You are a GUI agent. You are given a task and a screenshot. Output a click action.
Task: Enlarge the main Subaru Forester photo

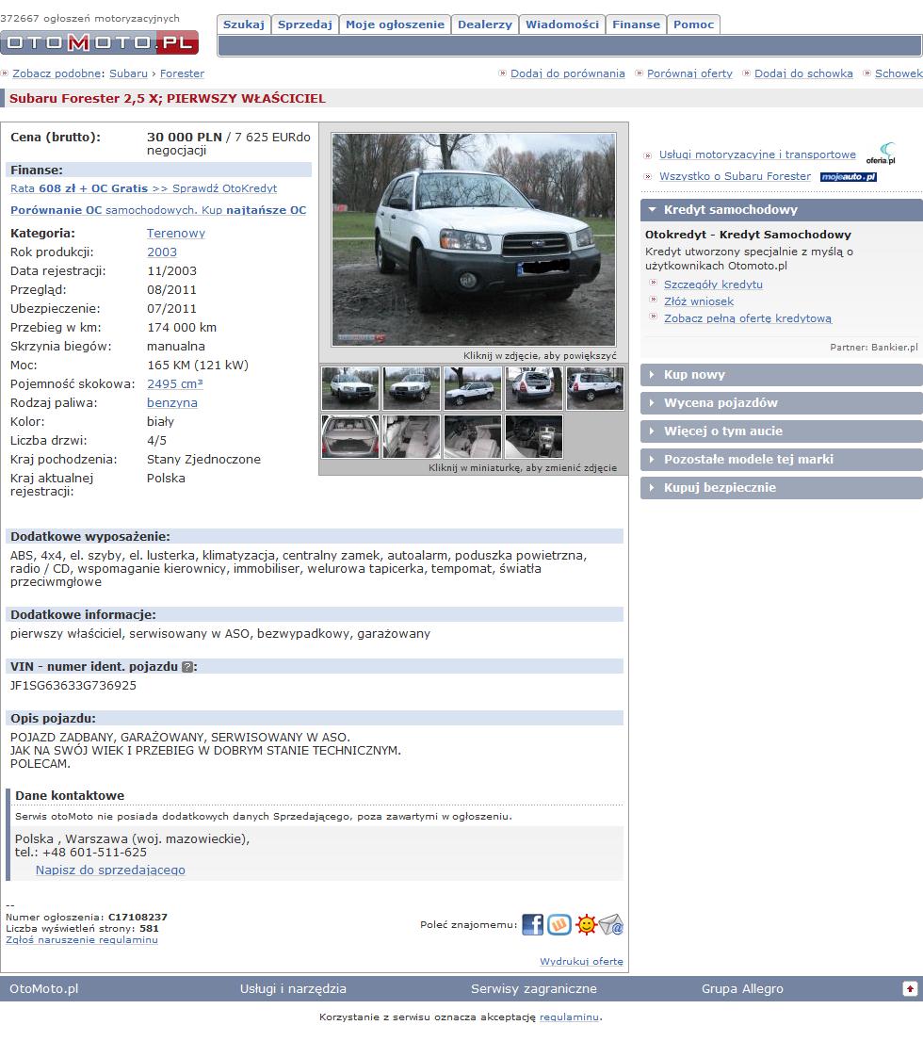pos(474,239)
